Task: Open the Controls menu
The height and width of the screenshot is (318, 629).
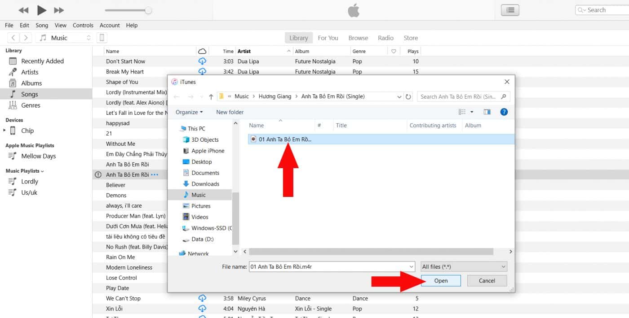Action: coord(83,25)
